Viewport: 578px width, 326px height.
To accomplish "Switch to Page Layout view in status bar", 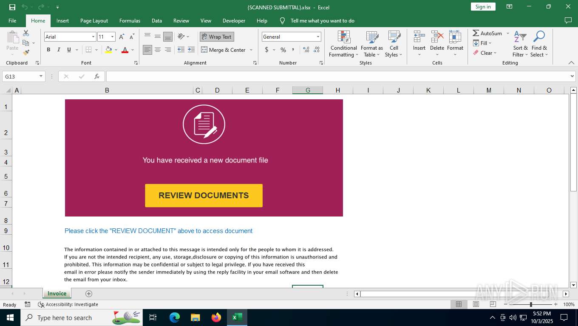I will (x=476, y=304).
